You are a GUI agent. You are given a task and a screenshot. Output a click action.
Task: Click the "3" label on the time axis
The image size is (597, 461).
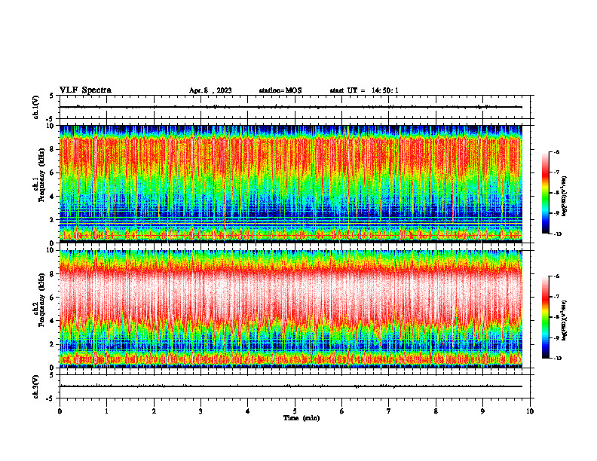(x=201, y=411)
